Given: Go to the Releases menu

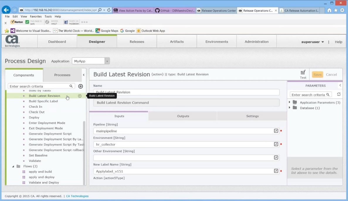Looking at the screenshot, I should [x=137, y=42].
